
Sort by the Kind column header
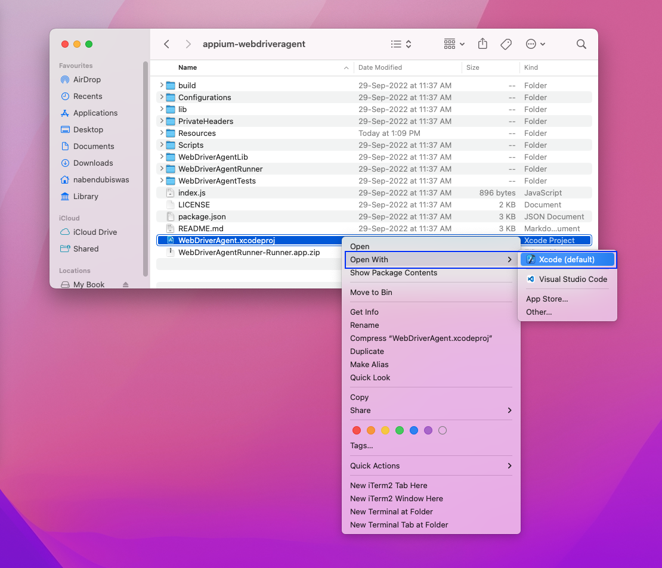531,67
